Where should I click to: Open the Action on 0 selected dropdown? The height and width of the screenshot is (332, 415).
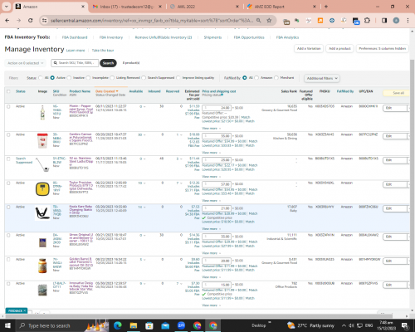tap(25, 63)
